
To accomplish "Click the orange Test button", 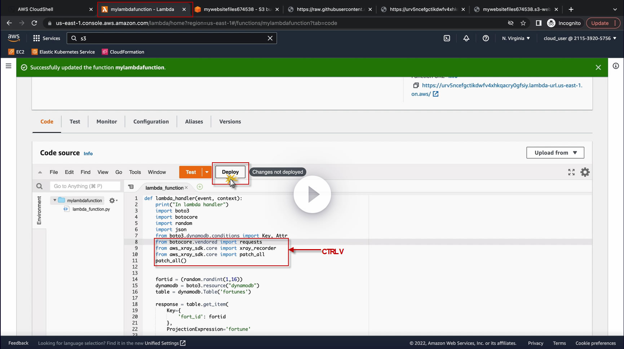I will pos(191,172).
